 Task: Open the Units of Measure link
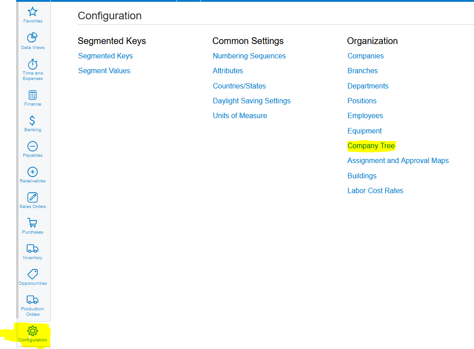click(240, 116)
